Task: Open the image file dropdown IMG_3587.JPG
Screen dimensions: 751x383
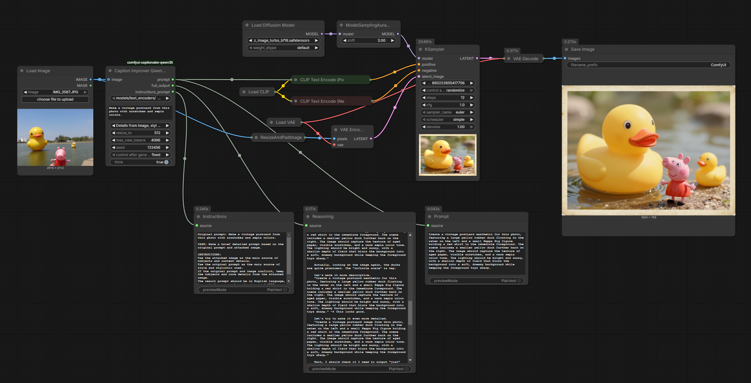Action: click(x=55, y=92)
